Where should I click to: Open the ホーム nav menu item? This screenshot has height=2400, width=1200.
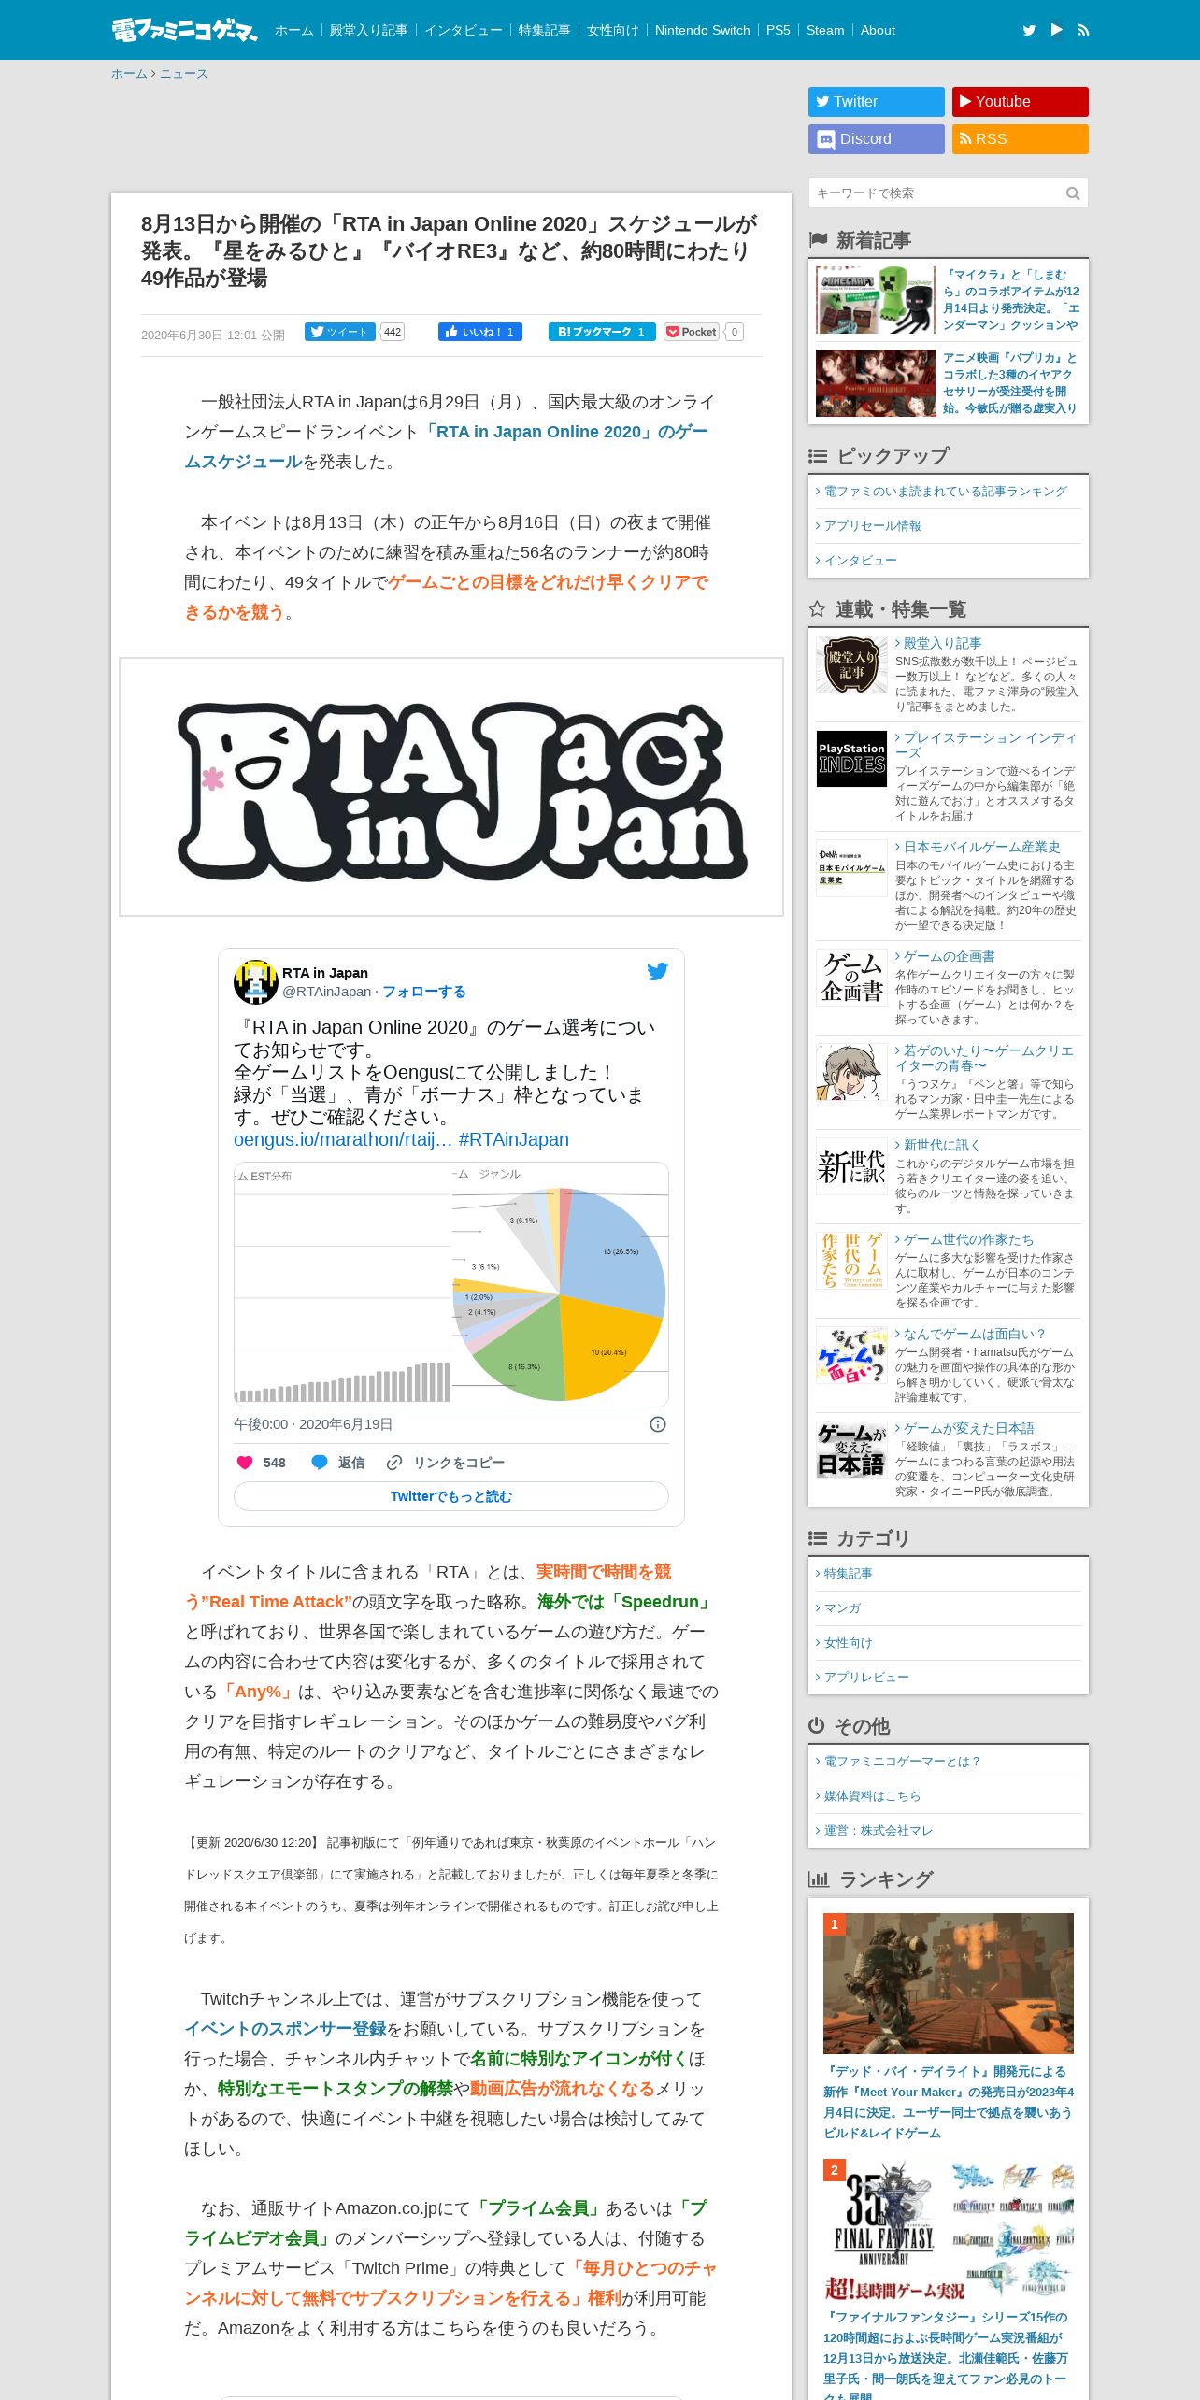[x=294, y=30]
